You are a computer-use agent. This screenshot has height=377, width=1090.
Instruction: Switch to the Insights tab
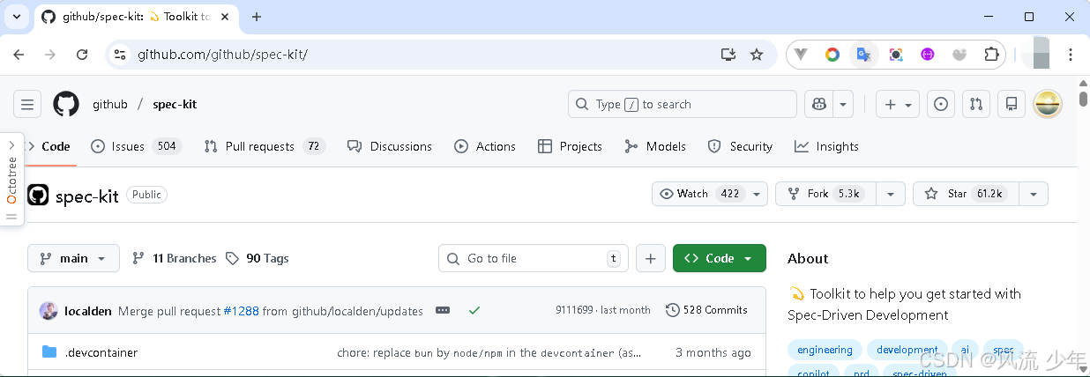[826, 146]
